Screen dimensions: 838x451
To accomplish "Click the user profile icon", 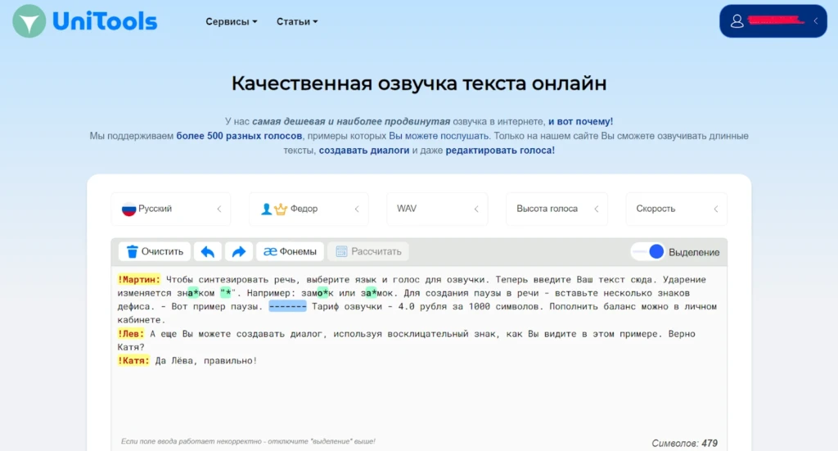I will click(737, 21).
